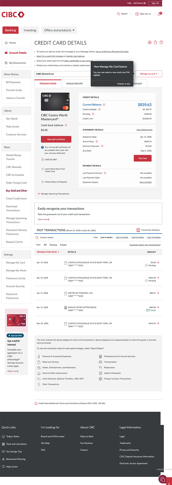
Task: Click the Transaction Glossary icon
Action: coord(138,230)
